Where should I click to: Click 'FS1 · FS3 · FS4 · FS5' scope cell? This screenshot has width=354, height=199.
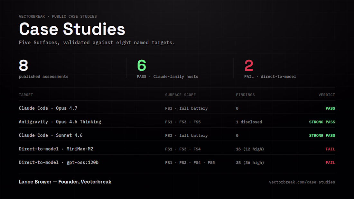pos(190,163)
